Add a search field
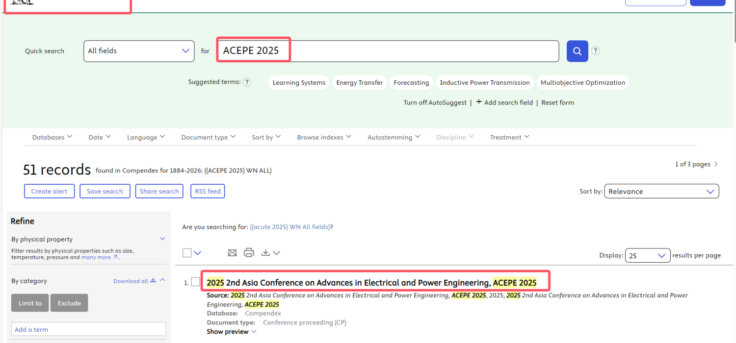 pyautogui.click(x=504, y=102)
